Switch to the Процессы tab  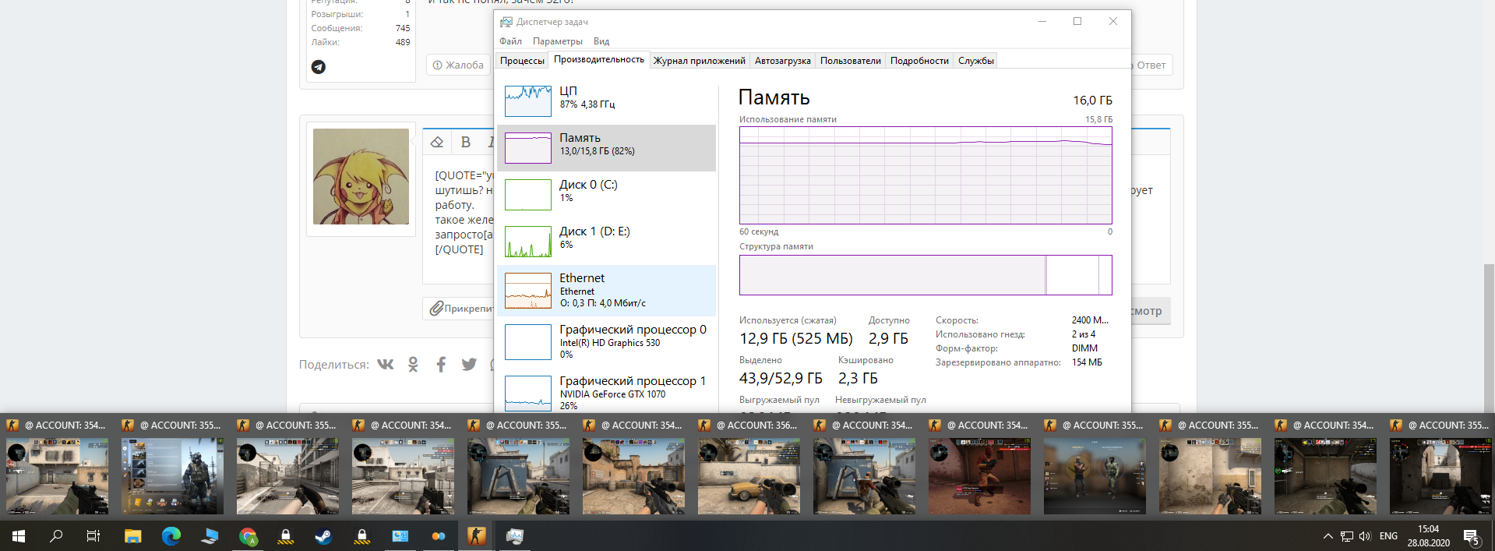(x=522, y=61)
